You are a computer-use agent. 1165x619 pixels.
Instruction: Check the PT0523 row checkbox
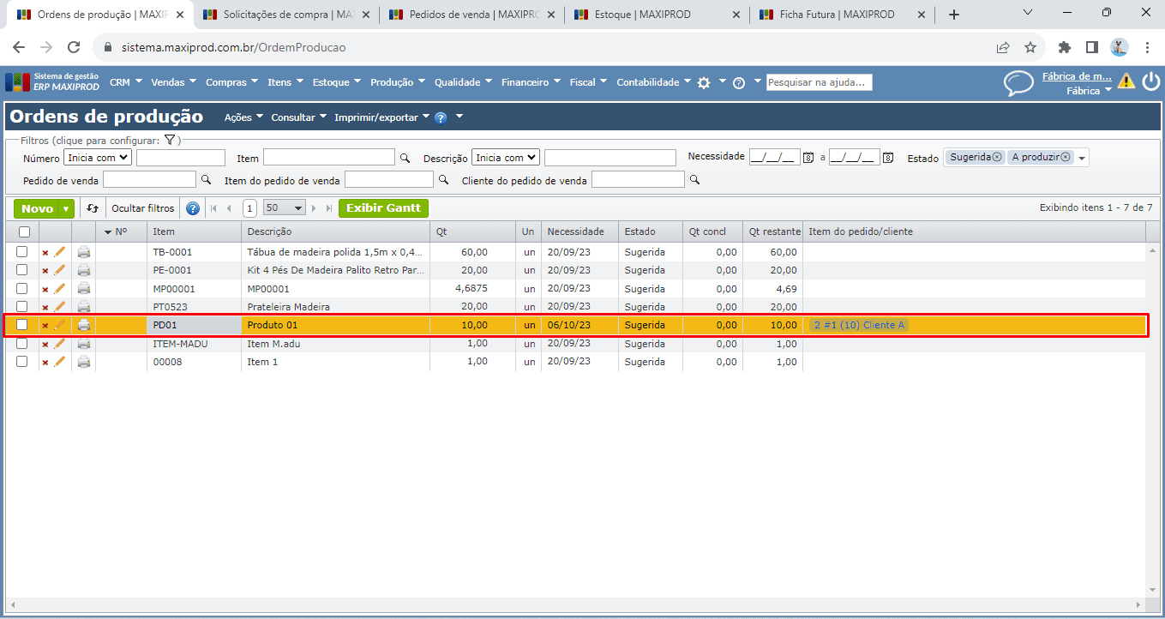22,307
